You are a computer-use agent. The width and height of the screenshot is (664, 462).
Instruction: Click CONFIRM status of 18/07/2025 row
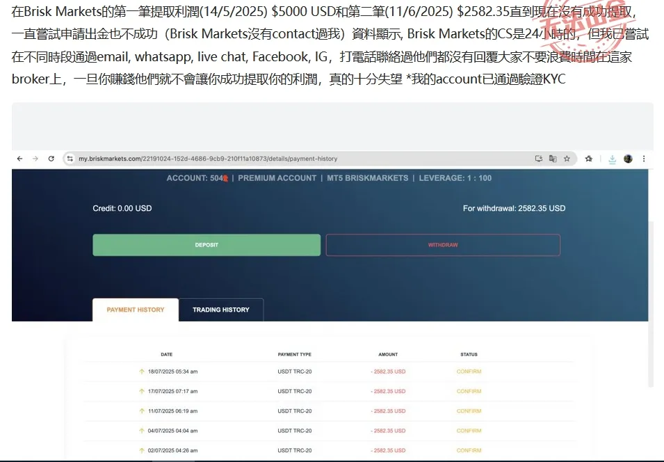tap(469, 372)
